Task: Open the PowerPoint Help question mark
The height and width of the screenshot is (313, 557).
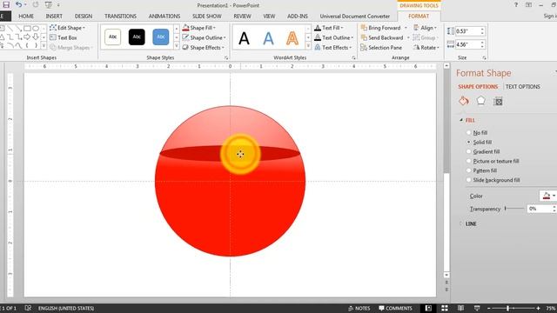Action: pos(516,5)
